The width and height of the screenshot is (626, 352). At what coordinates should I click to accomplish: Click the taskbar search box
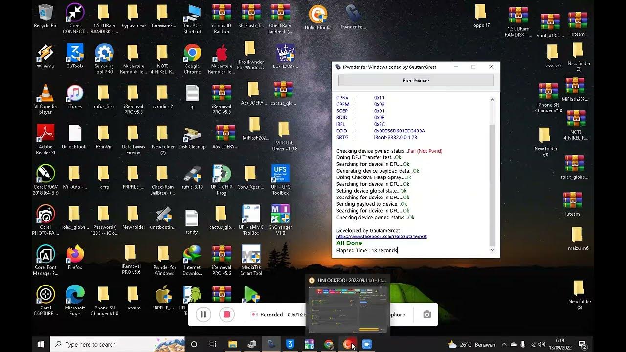pyautogui.click(x=117, y=344)
